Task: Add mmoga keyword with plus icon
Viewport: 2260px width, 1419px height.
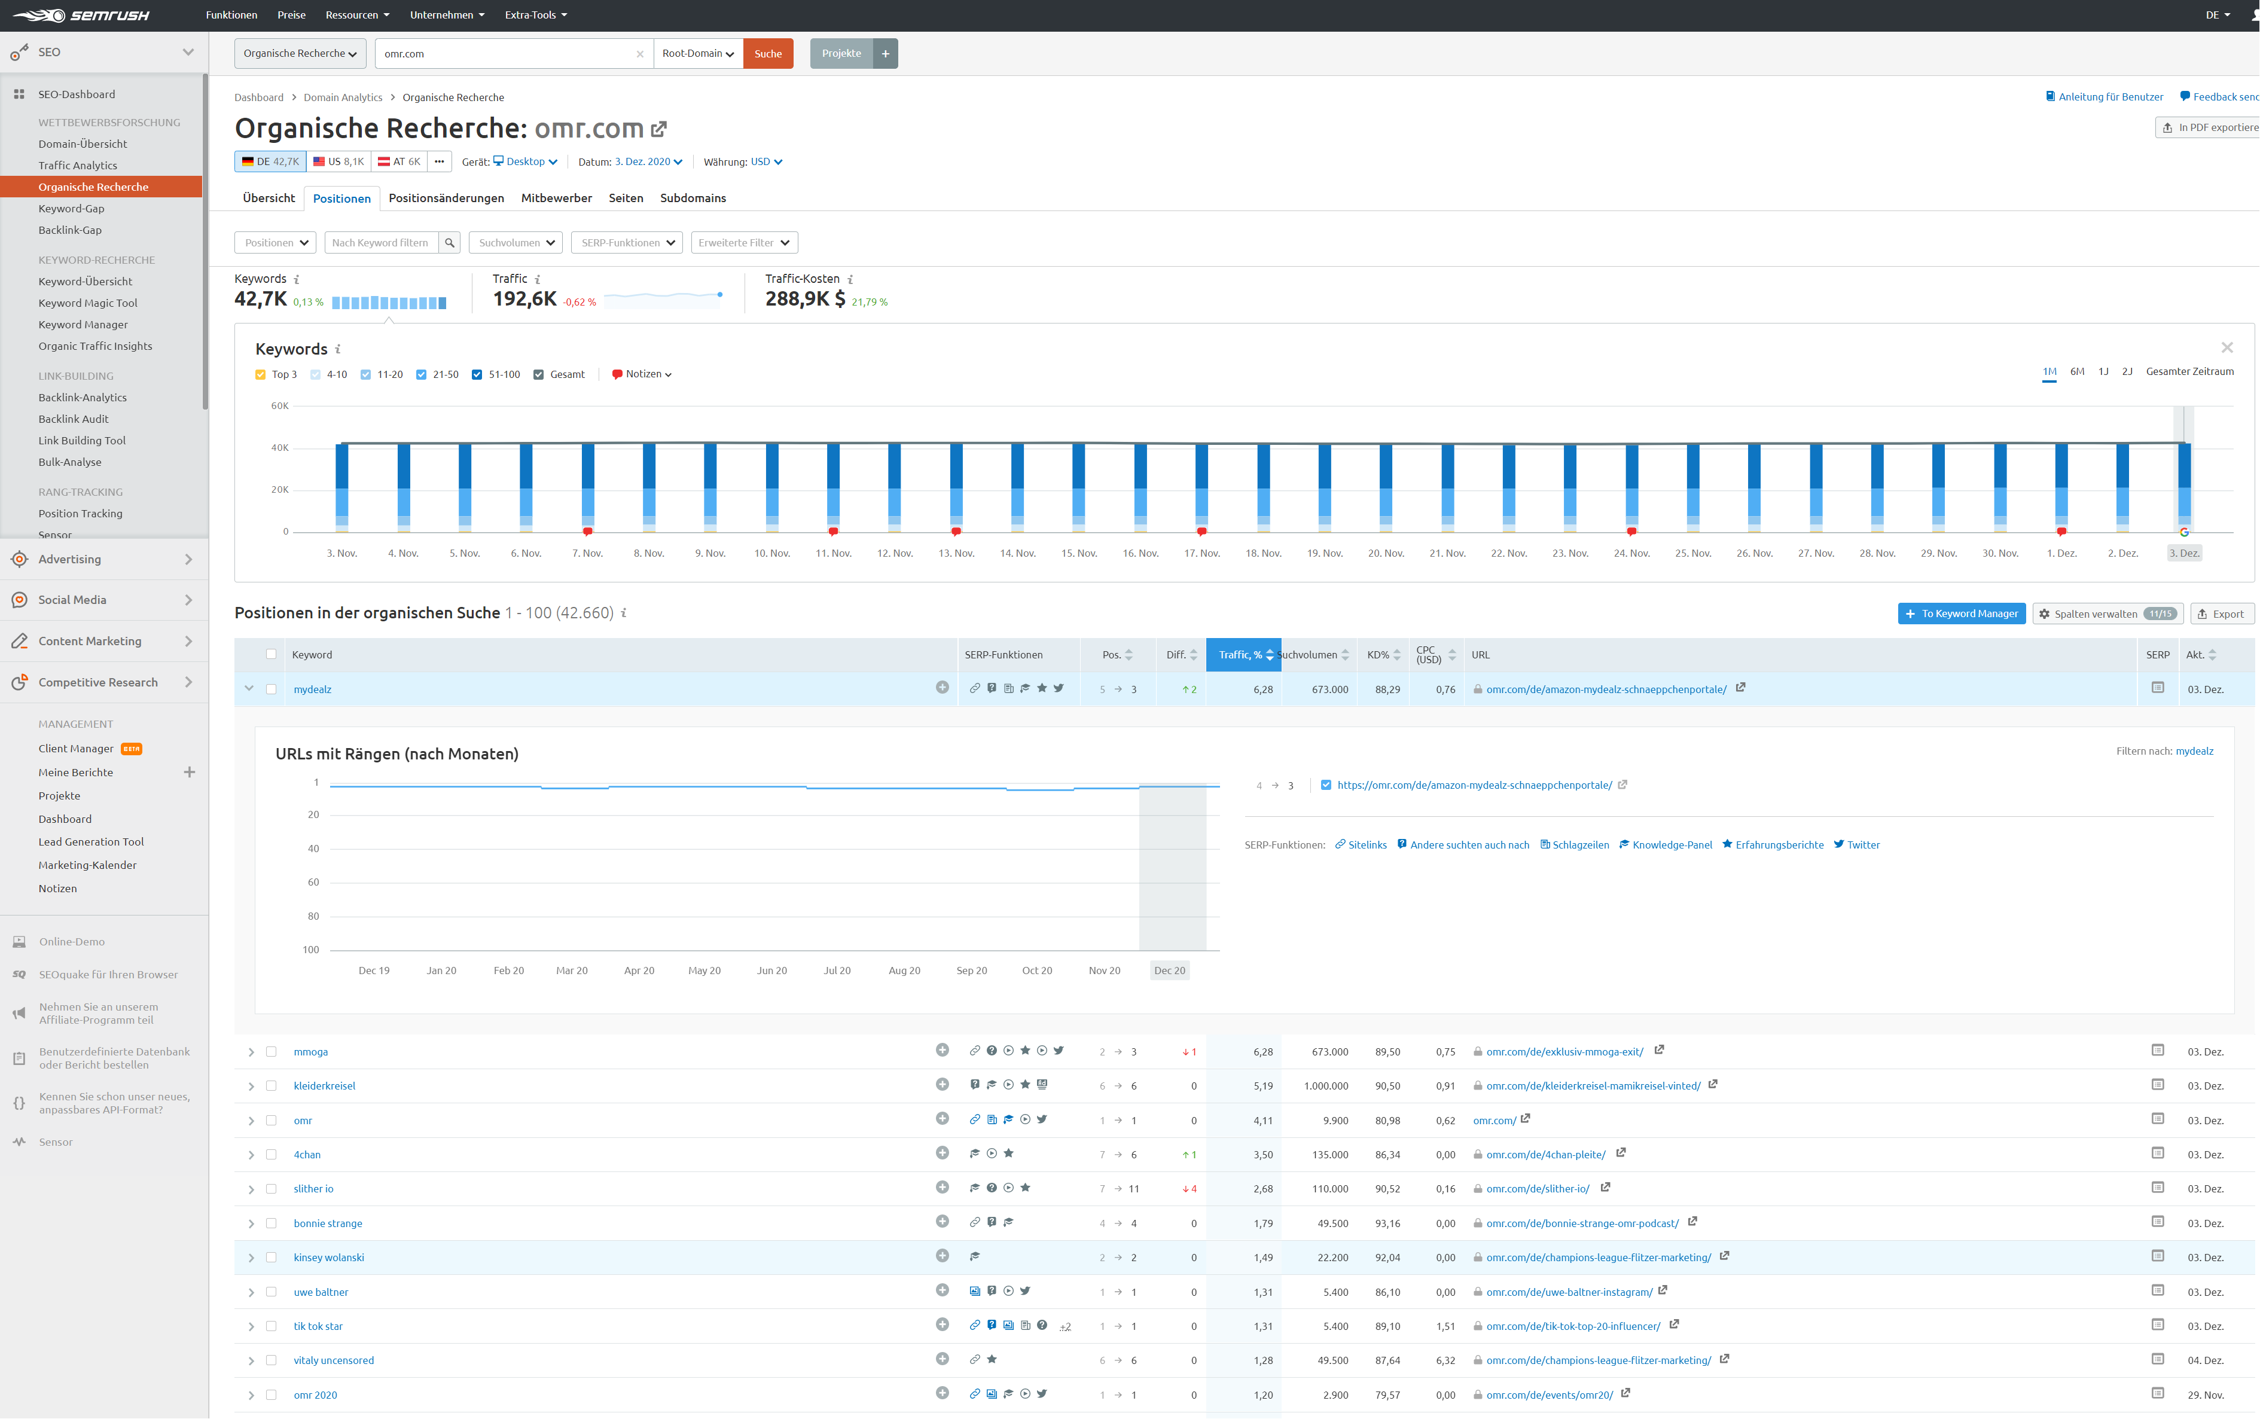Action: [x=941, y=1050]
